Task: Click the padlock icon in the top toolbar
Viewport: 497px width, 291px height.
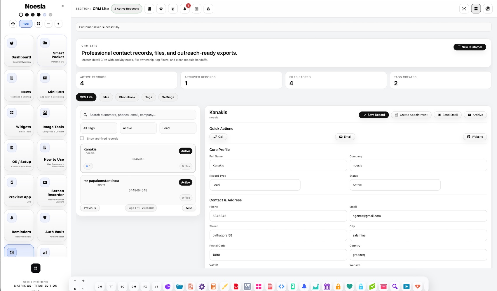Action: tap(208, 9)
